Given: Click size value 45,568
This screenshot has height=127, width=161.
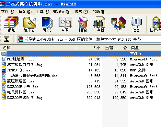Looking at the screenshot, I should tap(94, 76).
